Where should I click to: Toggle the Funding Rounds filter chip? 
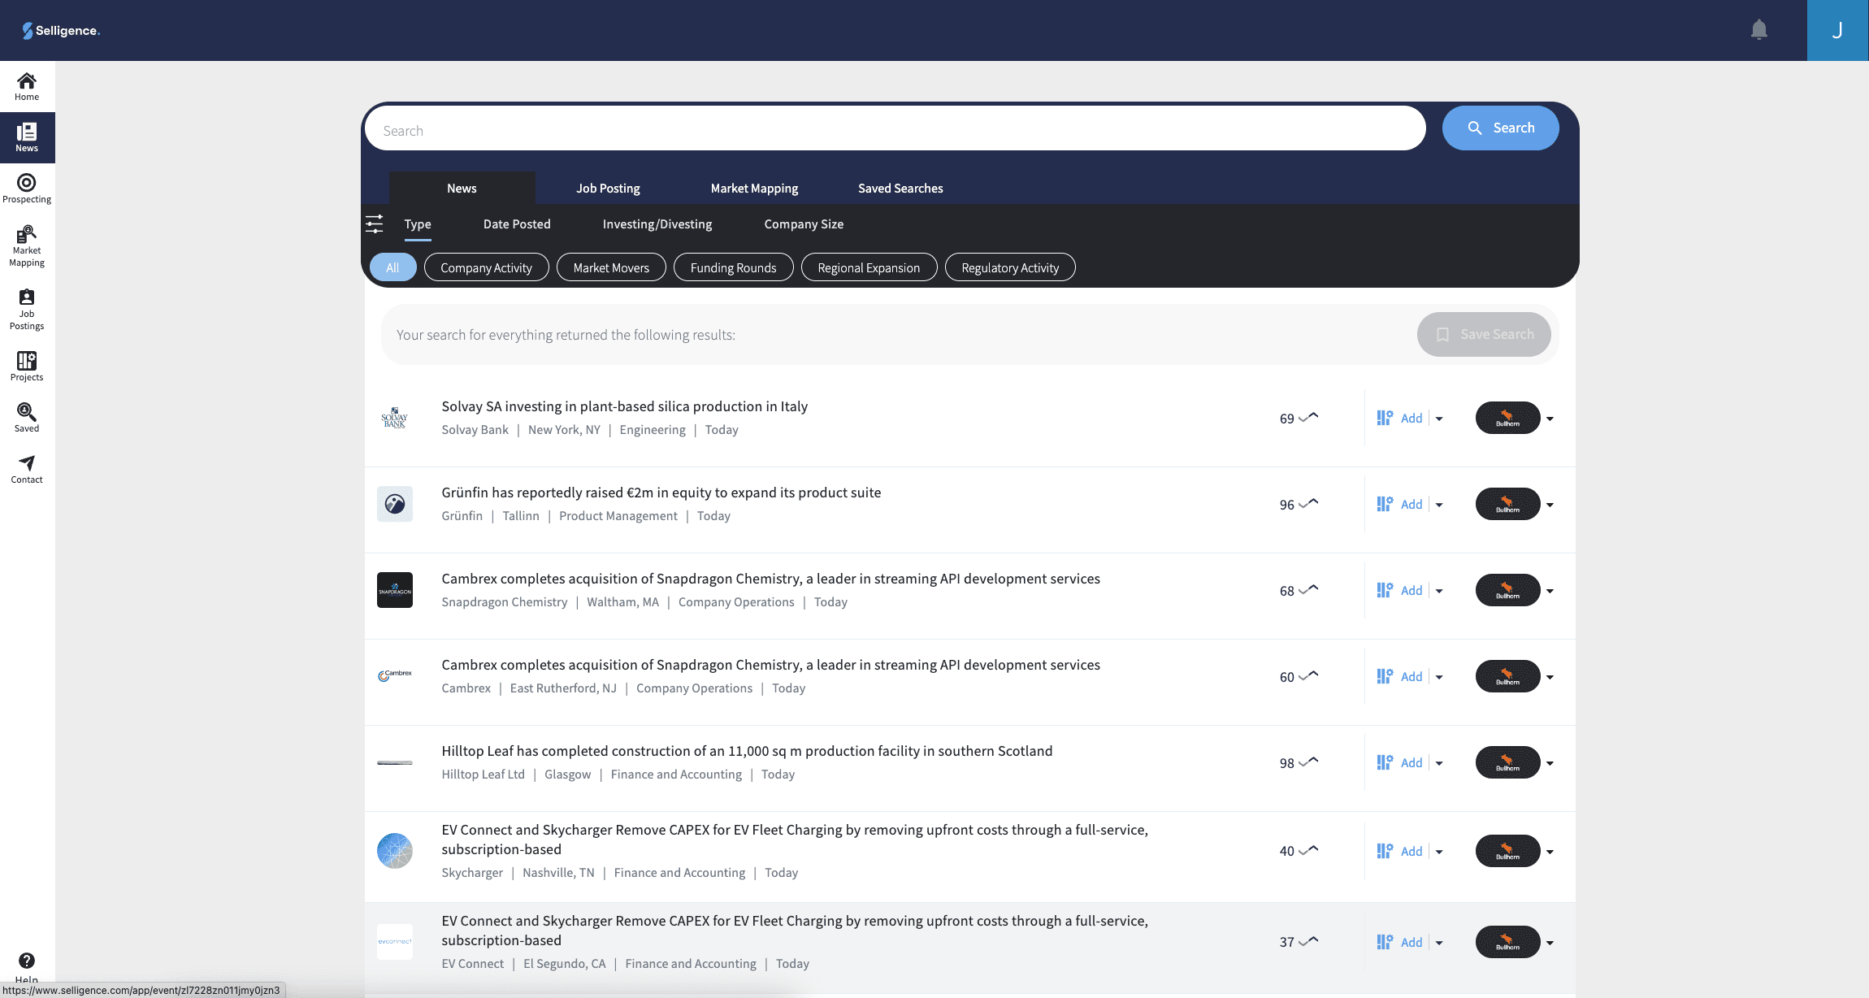point(733,267)
